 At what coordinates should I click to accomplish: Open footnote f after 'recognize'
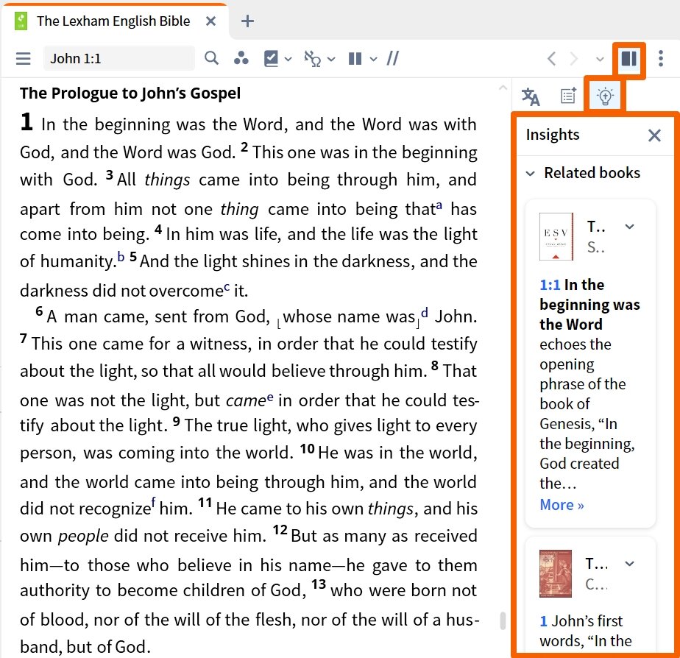click(x=154, y=503)
